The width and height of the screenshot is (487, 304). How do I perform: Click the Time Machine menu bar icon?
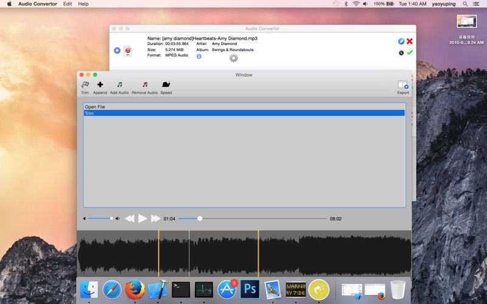coord(336,4)
